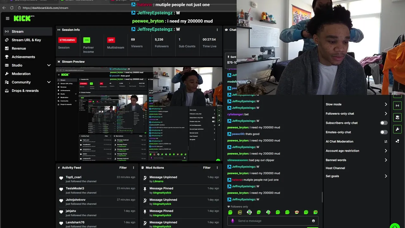405x228 pixels.
Task: Click the green ON Partner Income badge
Action: 87,40
